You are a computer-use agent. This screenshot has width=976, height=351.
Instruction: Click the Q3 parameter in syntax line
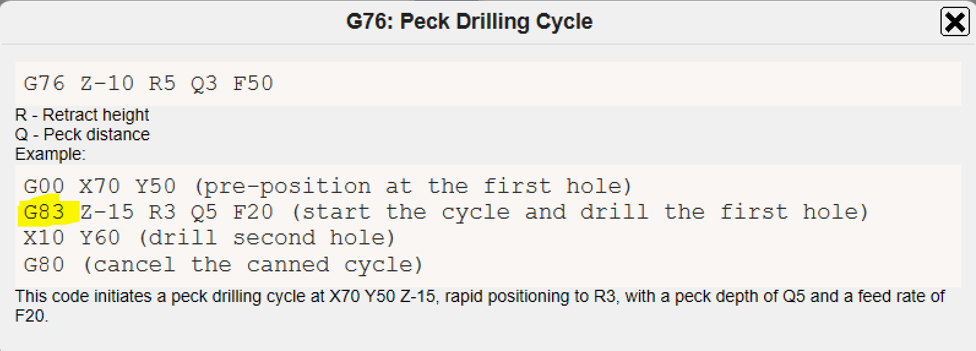[204, 83]
